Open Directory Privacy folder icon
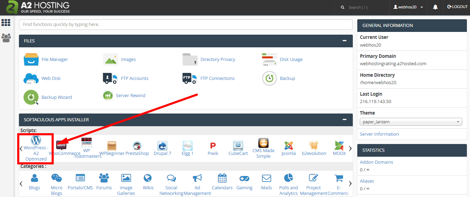This screenshot has height=197, width=470. coord(190,60)
